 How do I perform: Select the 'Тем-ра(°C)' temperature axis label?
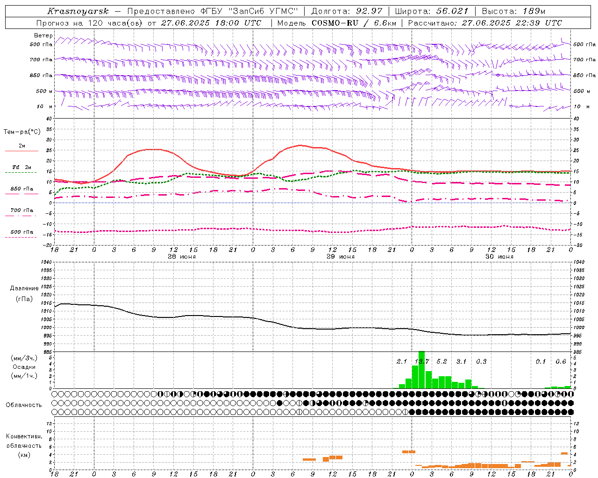tap(22, 132)
